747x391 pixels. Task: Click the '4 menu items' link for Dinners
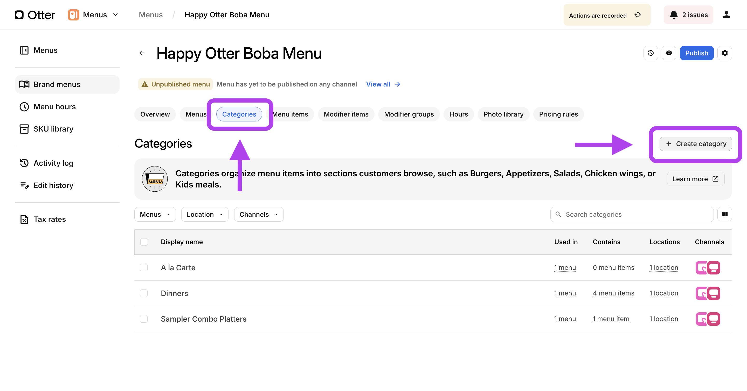(x=614, y=293)
